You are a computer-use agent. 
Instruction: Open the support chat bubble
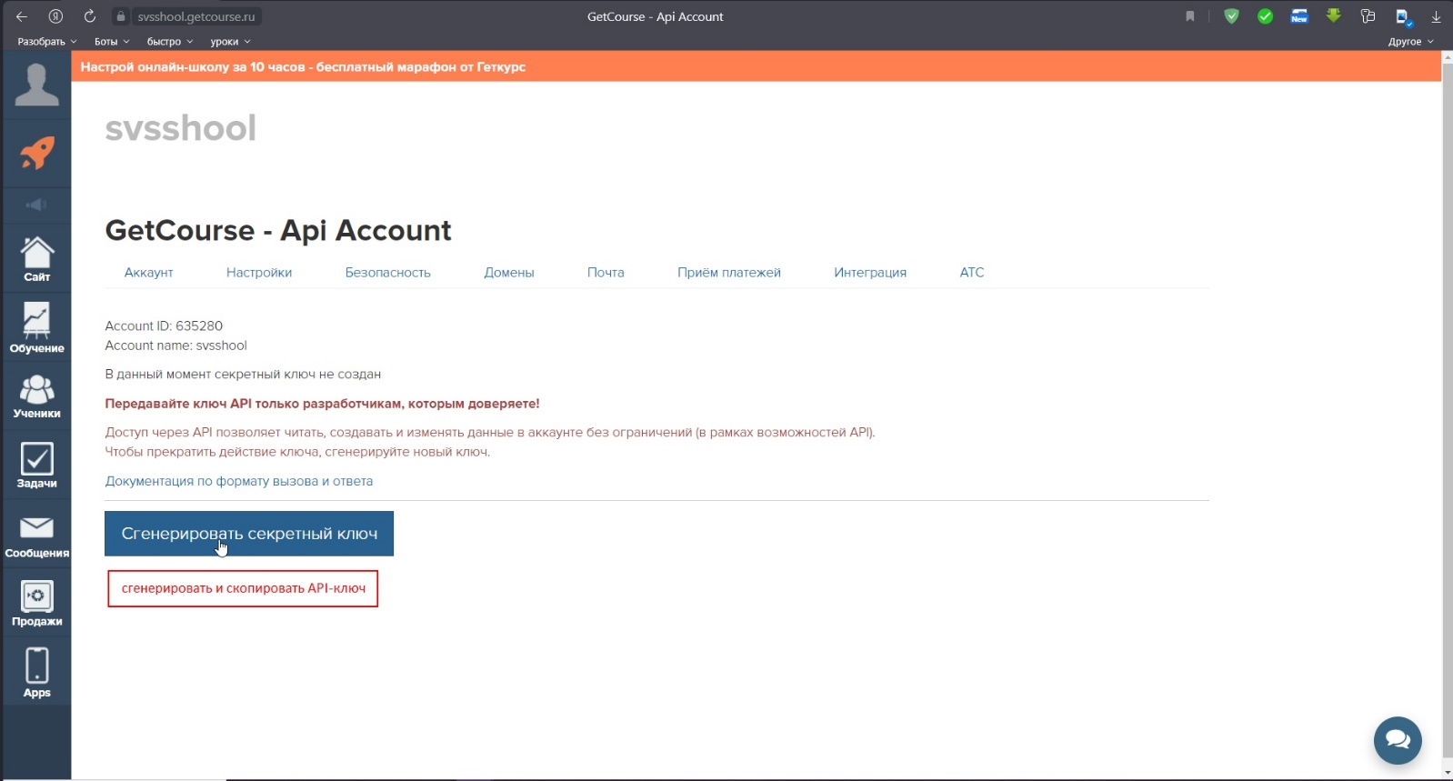1398,740
